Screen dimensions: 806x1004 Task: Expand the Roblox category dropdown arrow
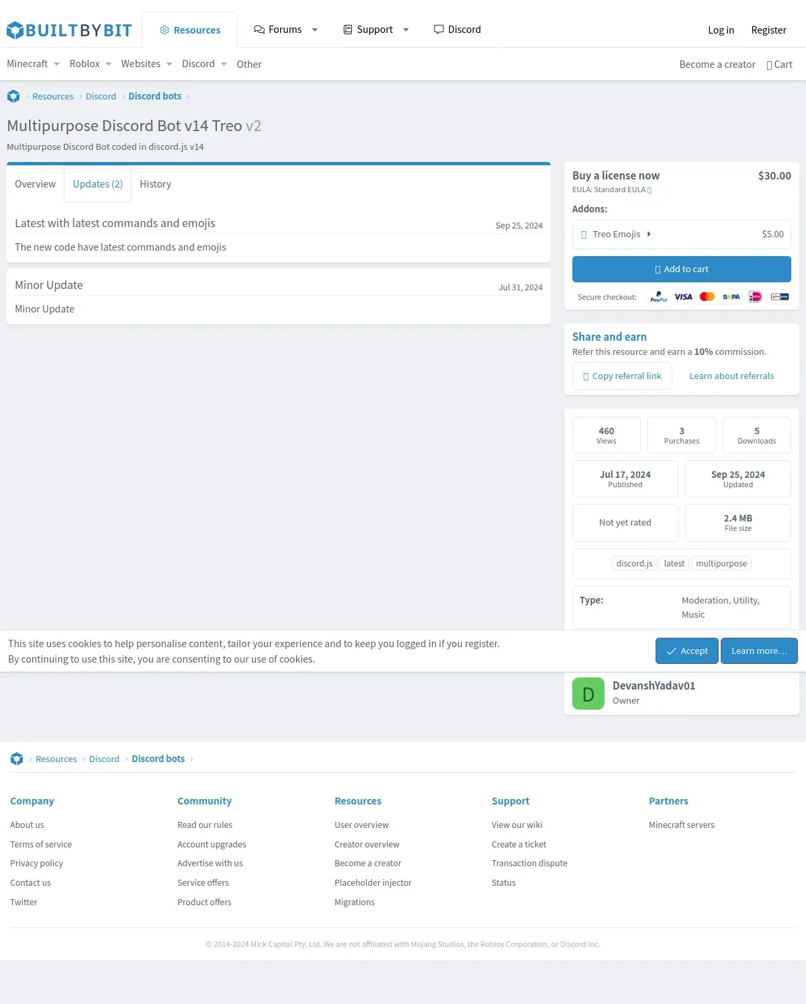click(x=108, y=65)
